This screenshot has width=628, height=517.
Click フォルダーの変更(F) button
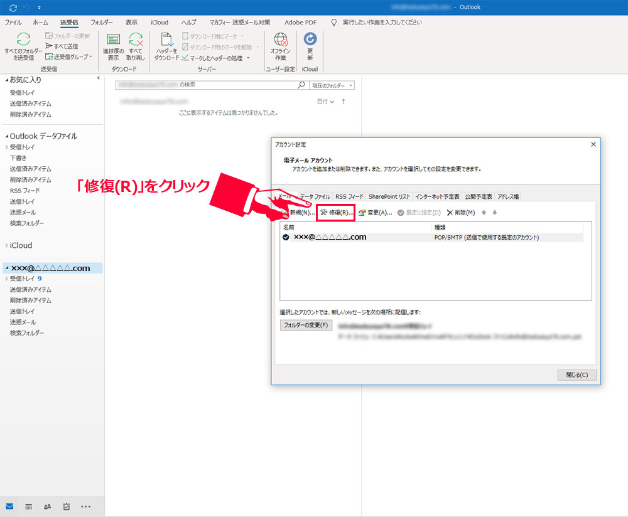point(306,325)
